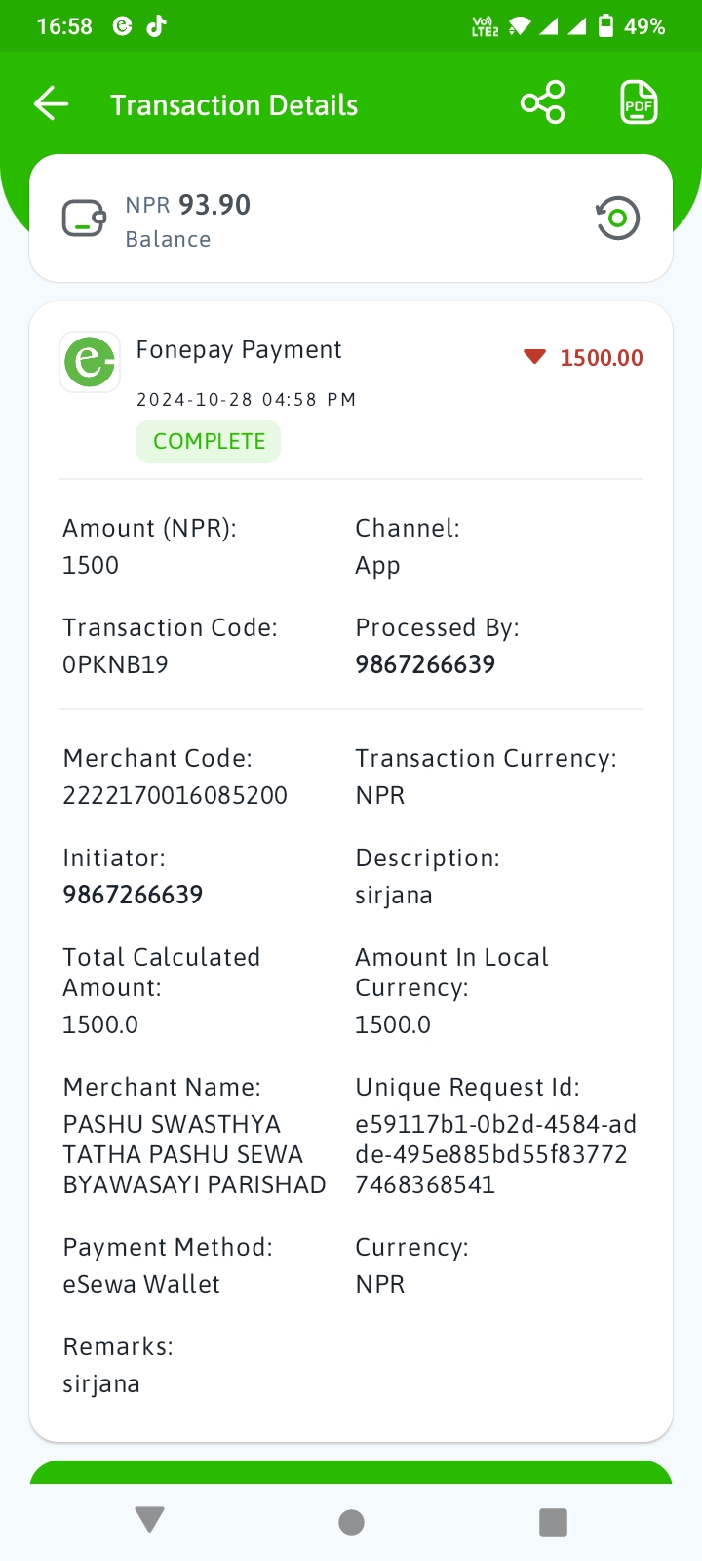Tap the NPR 93.90 balance amount
The height and width of the screenshot is (1561, 702).
(x=188, y=205)
